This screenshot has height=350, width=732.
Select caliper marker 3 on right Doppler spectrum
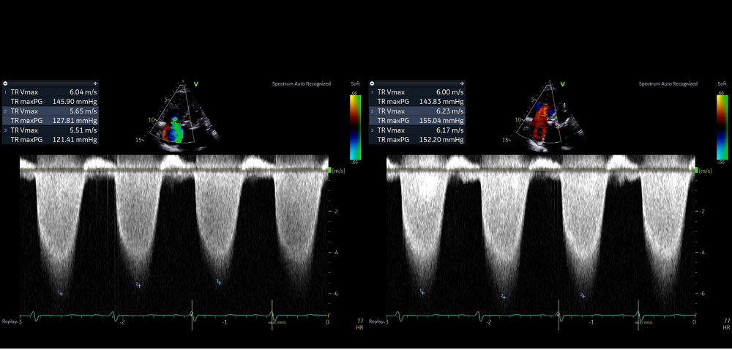coord(583,295)
